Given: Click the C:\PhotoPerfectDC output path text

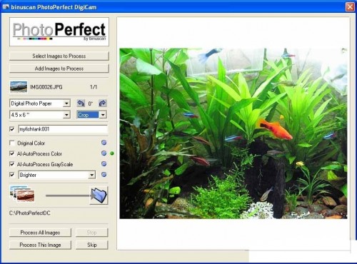Looking at the screenshot, I should [30, 213].
